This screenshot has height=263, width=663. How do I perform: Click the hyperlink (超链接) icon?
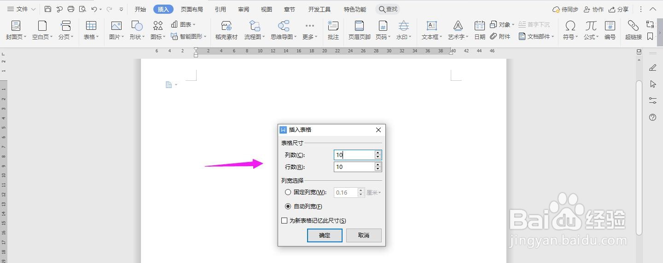[634, 26]
